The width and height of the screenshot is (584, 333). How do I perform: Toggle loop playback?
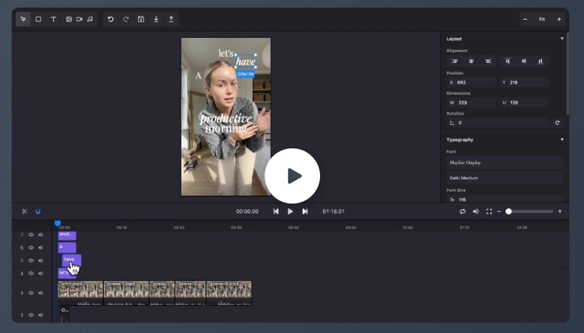[462, 211]
